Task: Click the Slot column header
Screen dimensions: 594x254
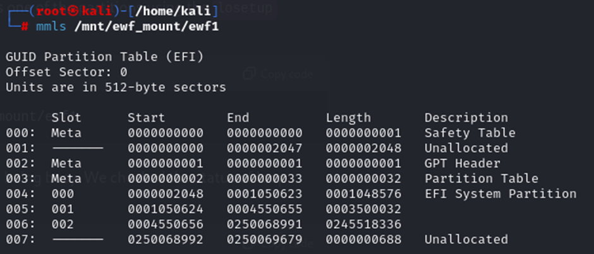Action: click(x=66, y=118)
